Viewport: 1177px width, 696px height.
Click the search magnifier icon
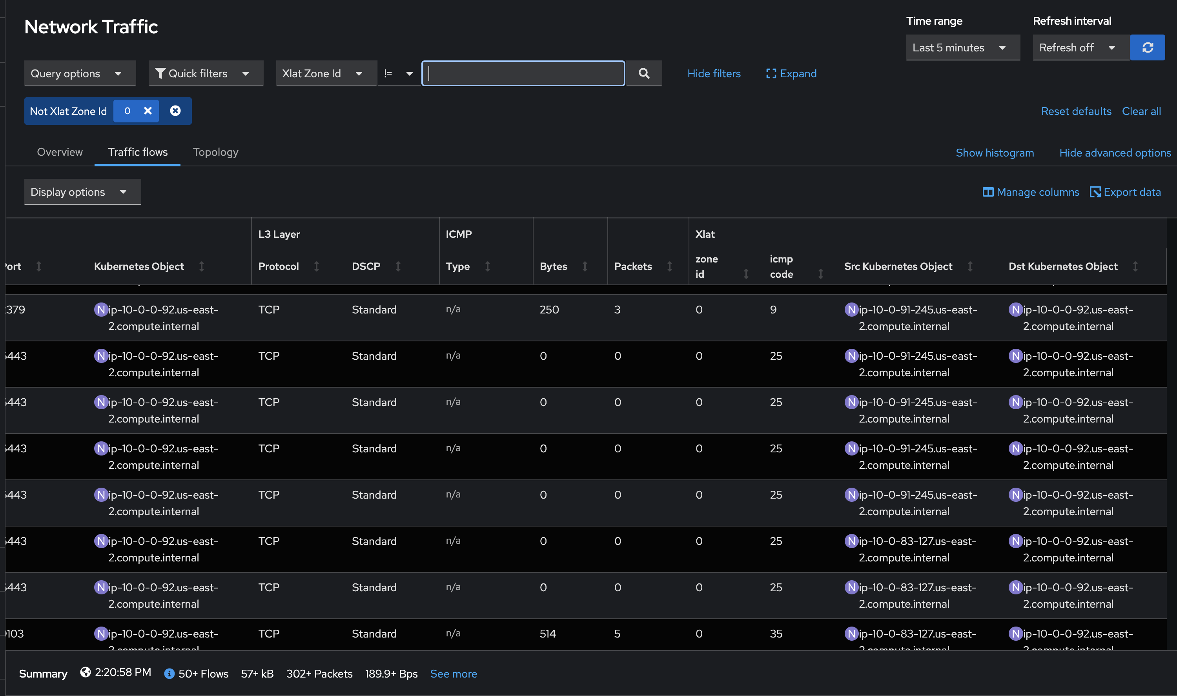tap(644, 73)
